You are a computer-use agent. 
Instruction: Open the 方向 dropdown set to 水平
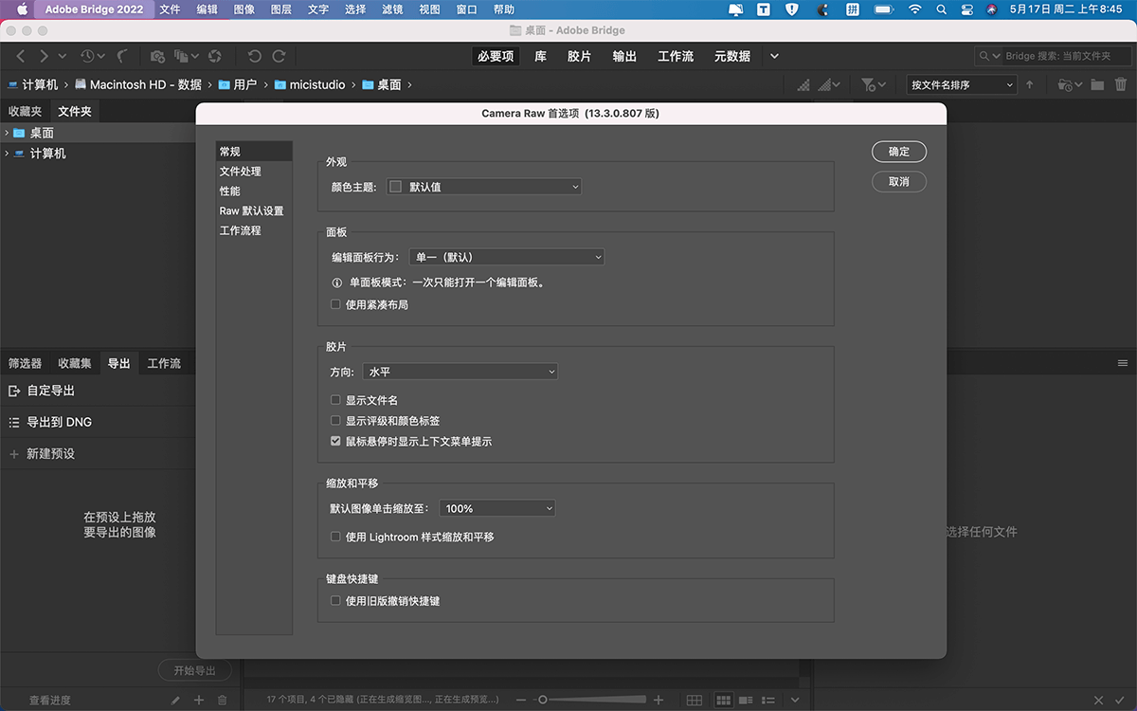(x=460, y=373)
